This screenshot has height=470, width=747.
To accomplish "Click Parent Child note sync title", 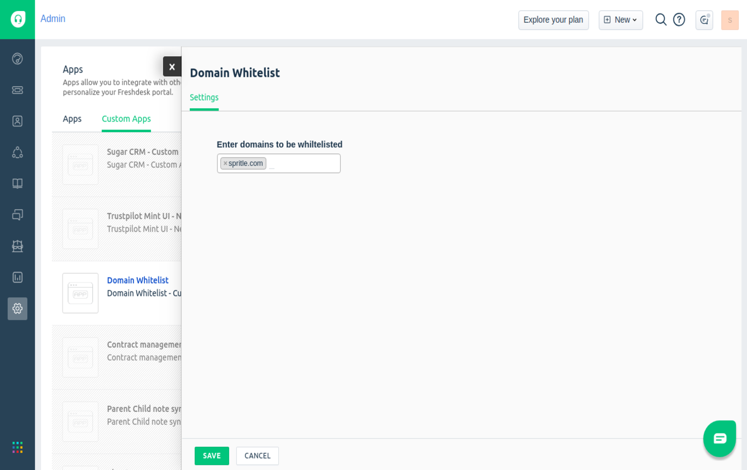I will (x=144, y=409).
